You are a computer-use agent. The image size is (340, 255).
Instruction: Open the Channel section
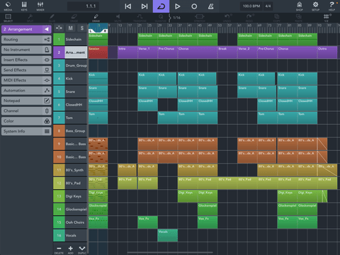coord(26,110)
